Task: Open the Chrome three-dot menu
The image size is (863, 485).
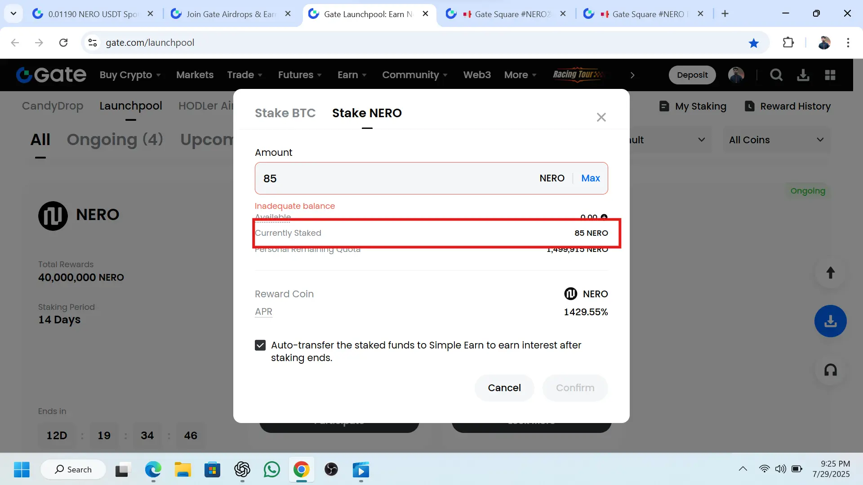Action: (848, 43)
